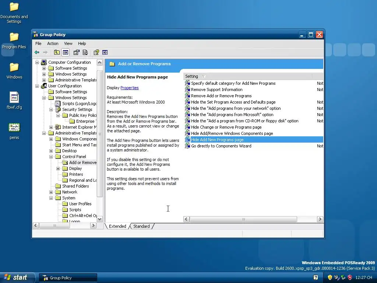
Task: Expand the Desktop tree node
Action: point(51,151)
